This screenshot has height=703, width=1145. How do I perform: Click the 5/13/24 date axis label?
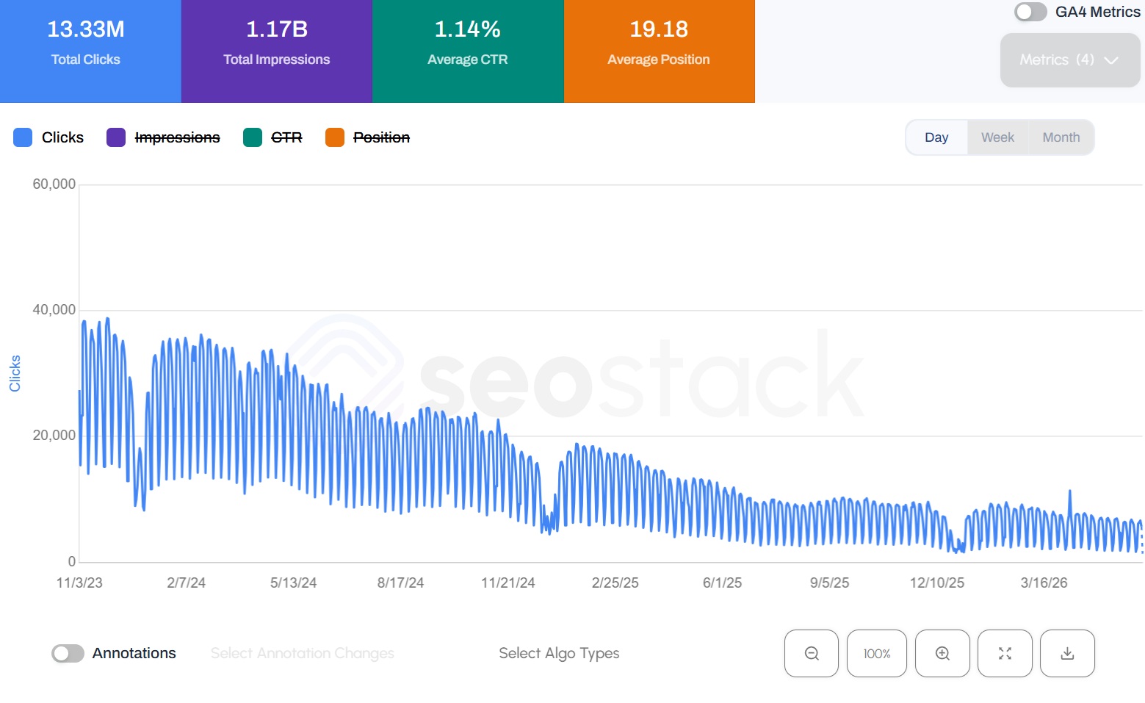pyautogui.click(x=293, y=583)
